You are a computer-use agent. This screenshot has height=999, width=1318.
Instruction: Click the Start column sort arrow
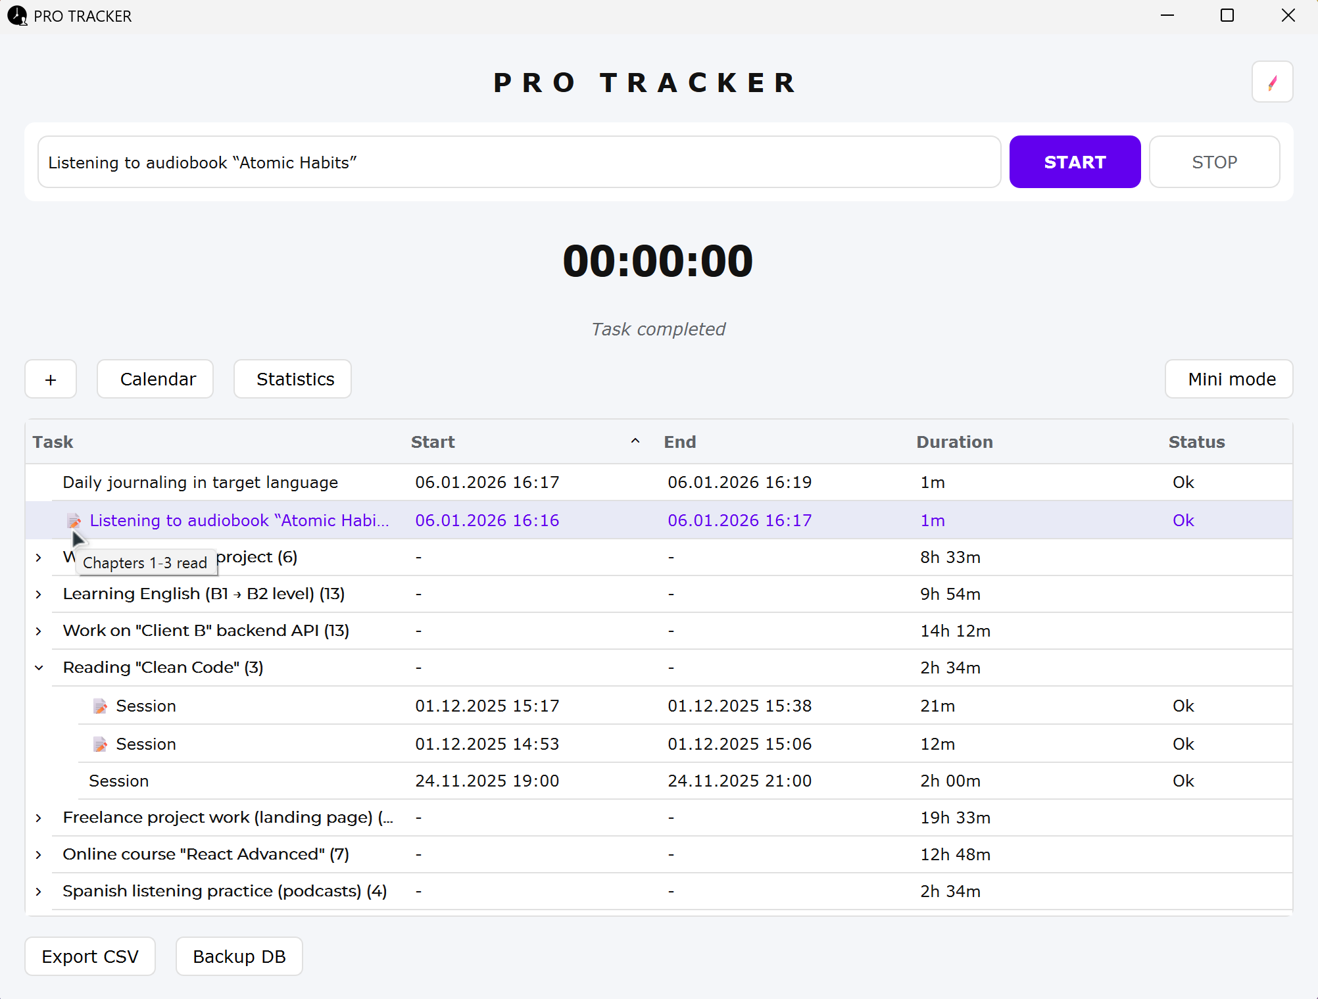point(635,441)
